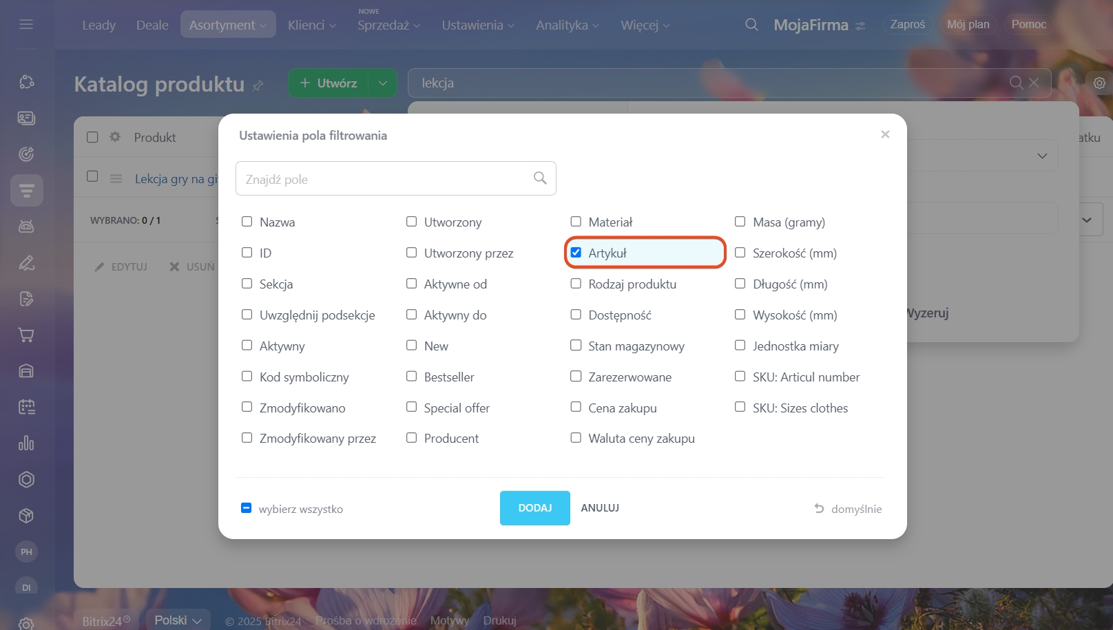Open the Deale menu item
This screenshot has width=1113, height=630.
[x=152, y=25]
